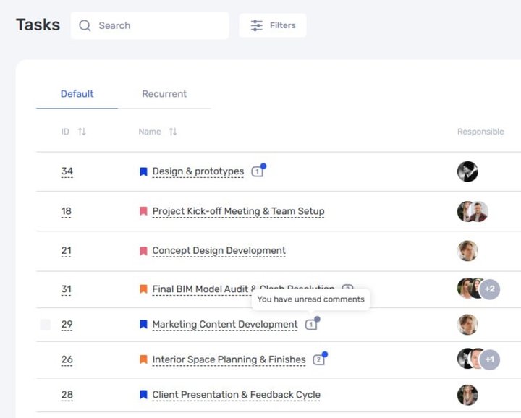Click the blue bookmark icon for Design & prototypes
The height and width of the screenshot is (418, 521).
click(x=143, y=172)
